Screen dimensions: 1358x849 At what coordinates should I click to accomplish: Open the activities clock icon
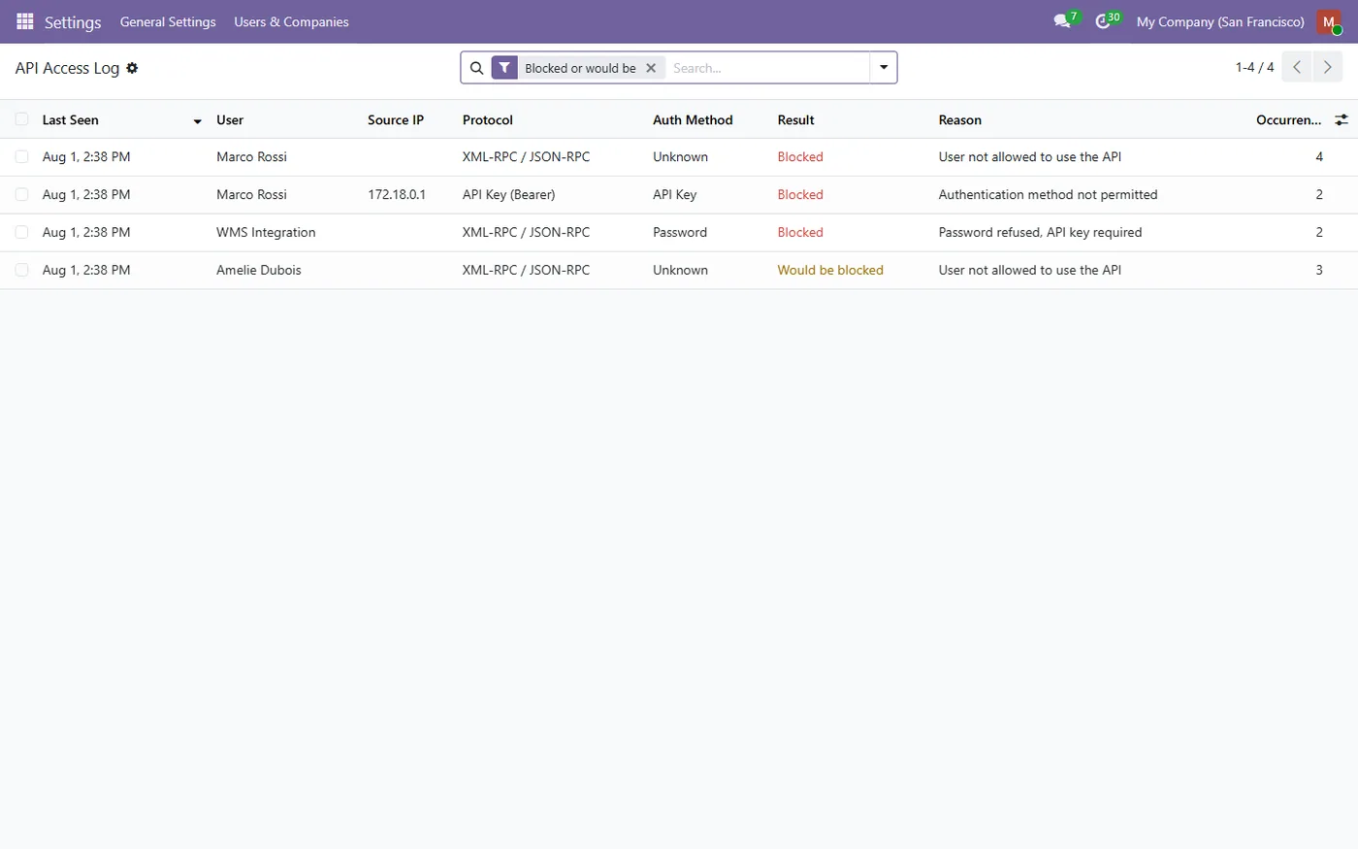coord(1103,21)
